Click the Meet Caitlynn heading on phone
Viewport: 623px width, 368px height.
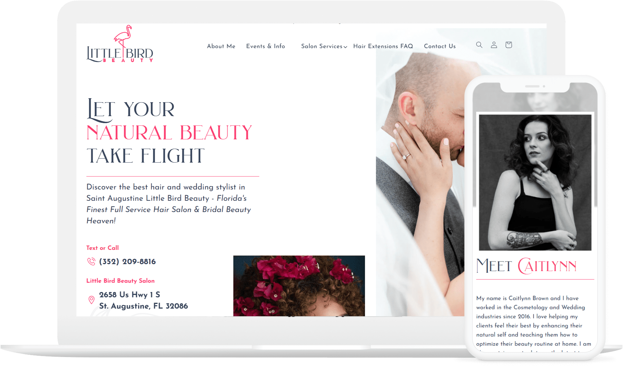[526, 266]
